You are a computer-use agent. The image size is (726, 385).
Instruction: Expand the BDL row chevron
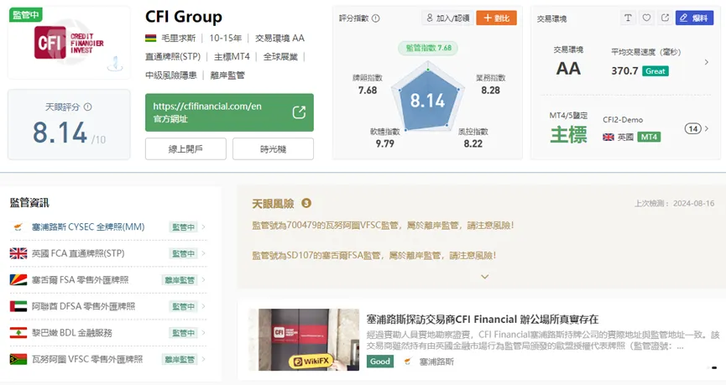point(203,332)
